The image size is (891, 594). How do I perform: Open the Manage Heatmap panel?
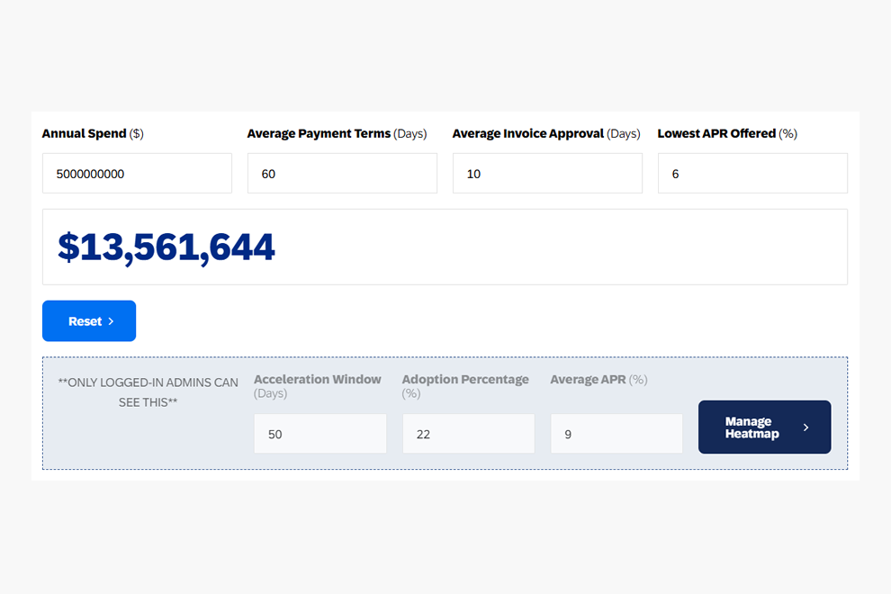[x=764, y=427]
